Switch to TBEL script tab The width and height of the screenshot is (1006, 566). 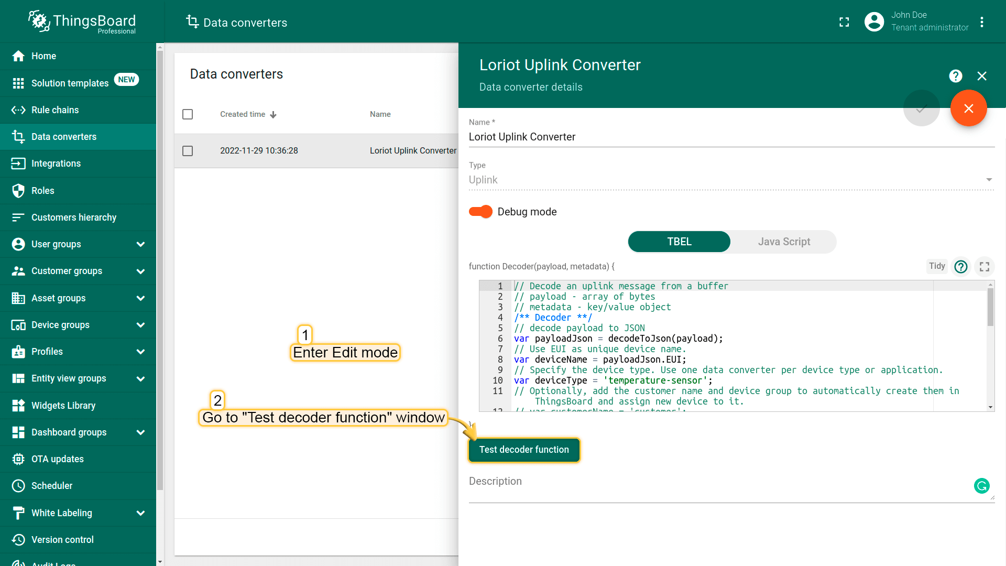[679, 242]
